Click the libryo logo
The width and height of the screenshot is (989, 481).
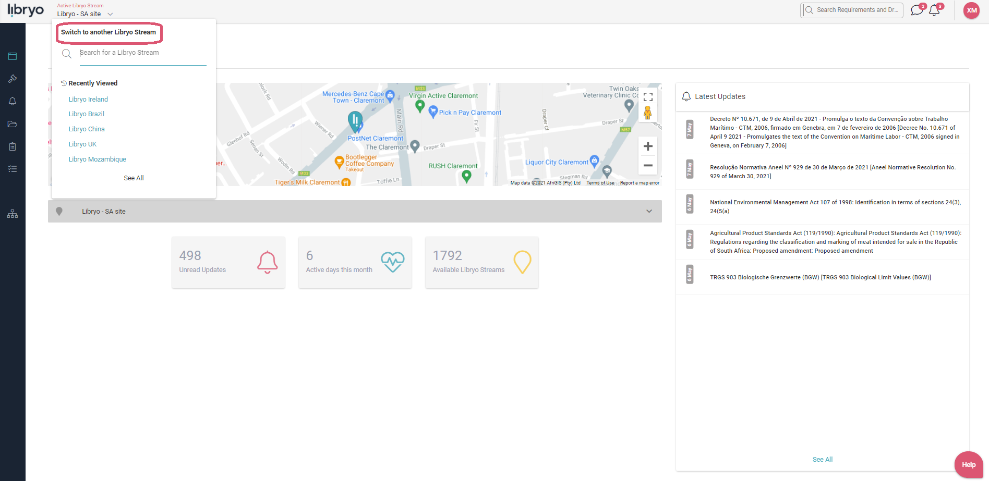coord(26,10)
